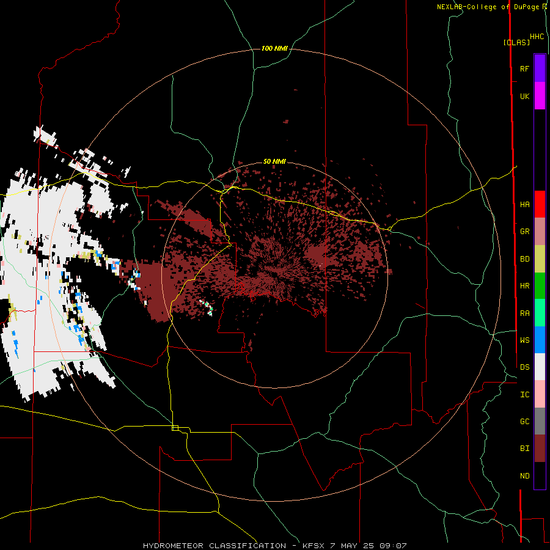This screenshot has width=550, height=550.
Task: Click the magenta UK legend color swatch
Action: point(540,96)
